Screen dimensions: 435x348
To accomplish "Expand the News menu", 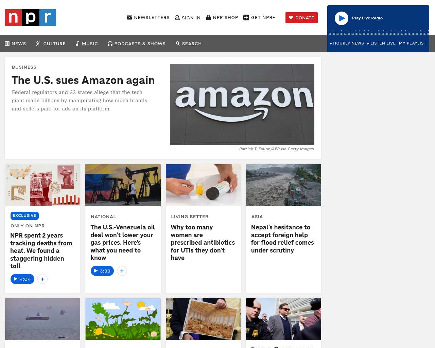I will click(16, 43).
